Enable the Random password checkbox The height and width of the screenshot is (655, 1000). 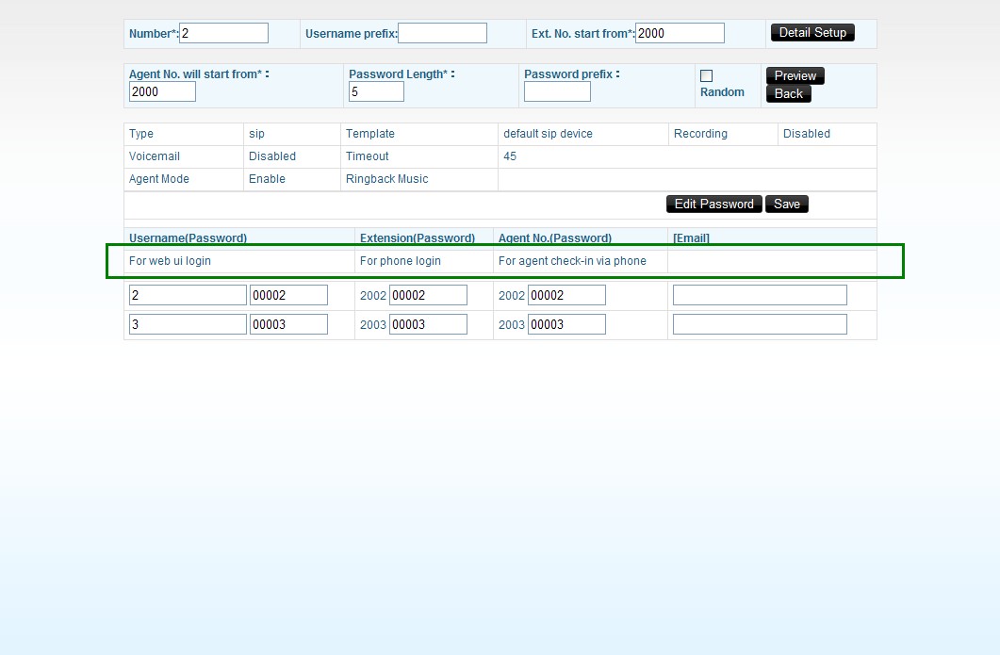pos(706,75)
